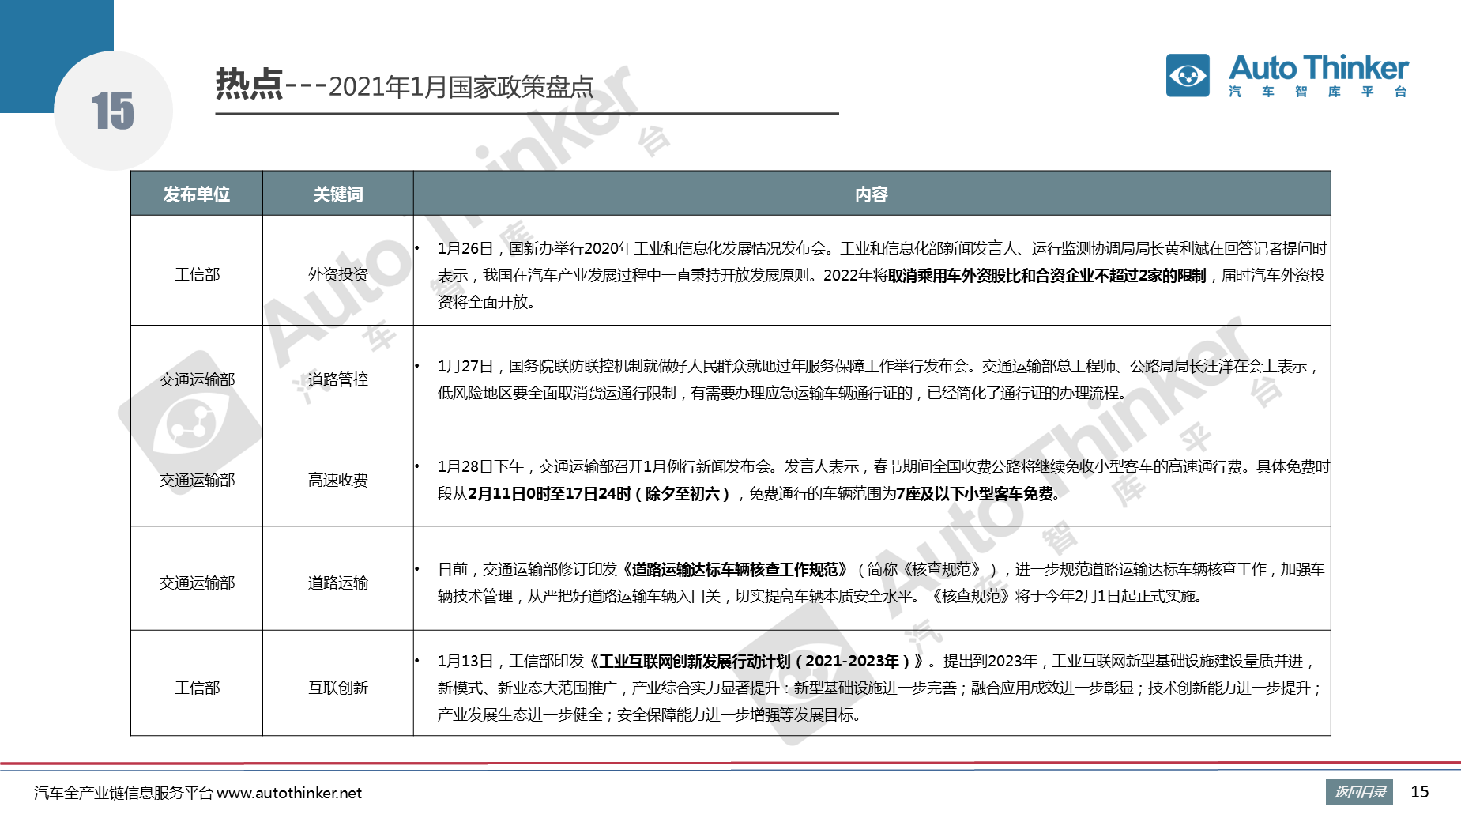Select the 发布单位 column header

pos(197,194)
